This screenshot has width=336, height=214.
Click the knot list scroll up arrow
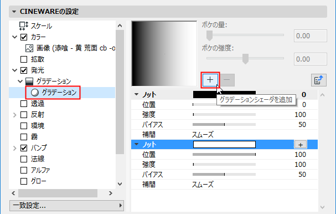click(x=323, y=95)
